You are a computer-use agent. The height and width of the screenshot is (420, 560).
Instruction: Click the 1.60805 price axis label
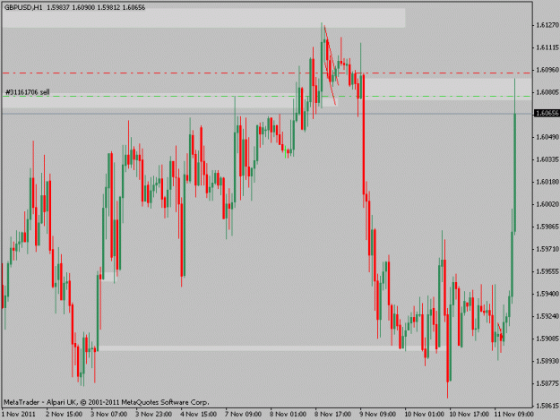pos(547,92)
